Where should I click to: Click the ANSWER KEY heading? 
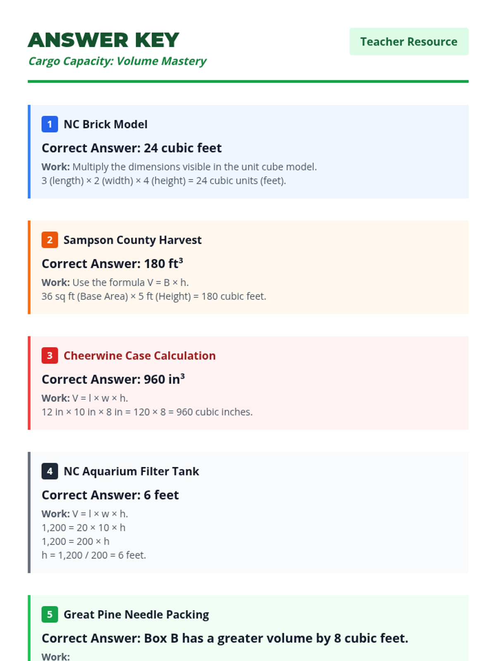103,40
